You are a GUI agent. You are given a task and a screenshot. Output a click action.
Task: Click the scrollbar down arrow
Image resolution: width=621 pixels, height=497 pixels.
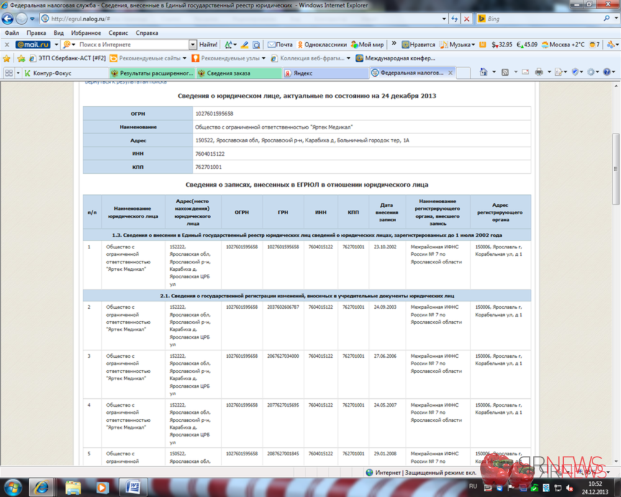tap(616, 462)
